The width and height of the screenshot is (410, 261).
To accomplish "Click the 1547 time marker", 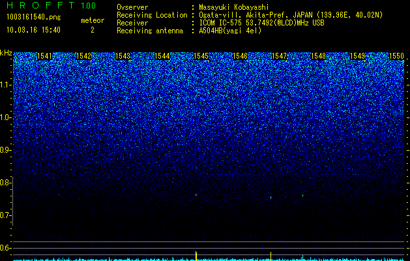I will point(279,56).
